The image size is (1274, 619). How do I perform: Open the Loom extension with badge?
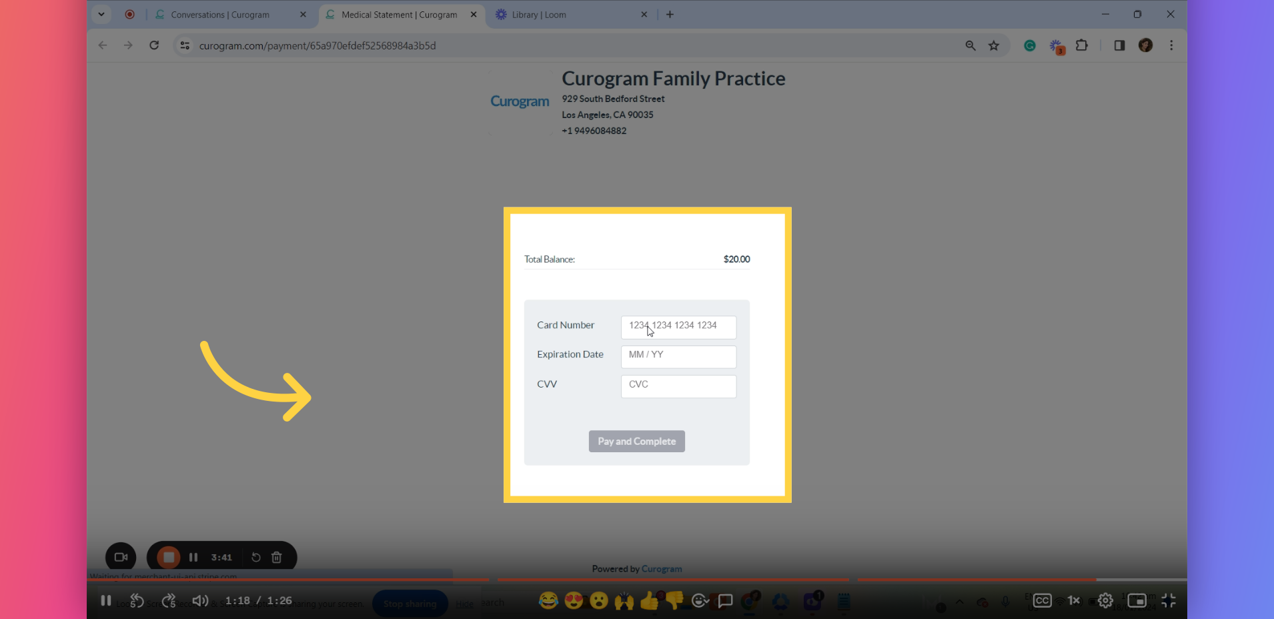pos(1057,46)
